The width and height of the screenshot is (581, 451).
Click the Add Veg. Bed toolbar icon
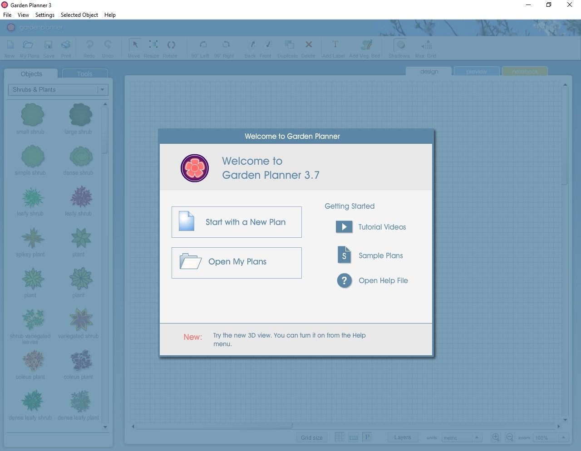coord(365,45)
